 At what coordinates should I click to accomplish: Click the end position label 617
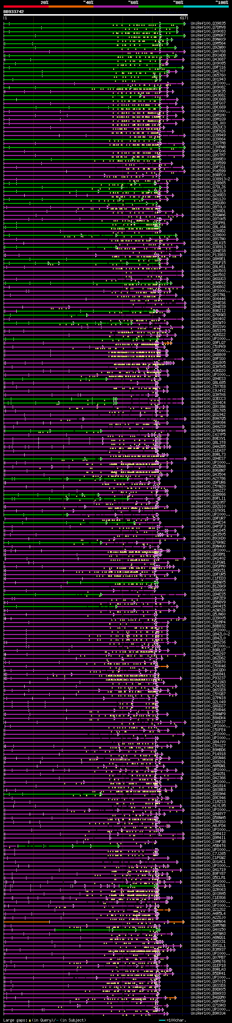click(183, 18)
